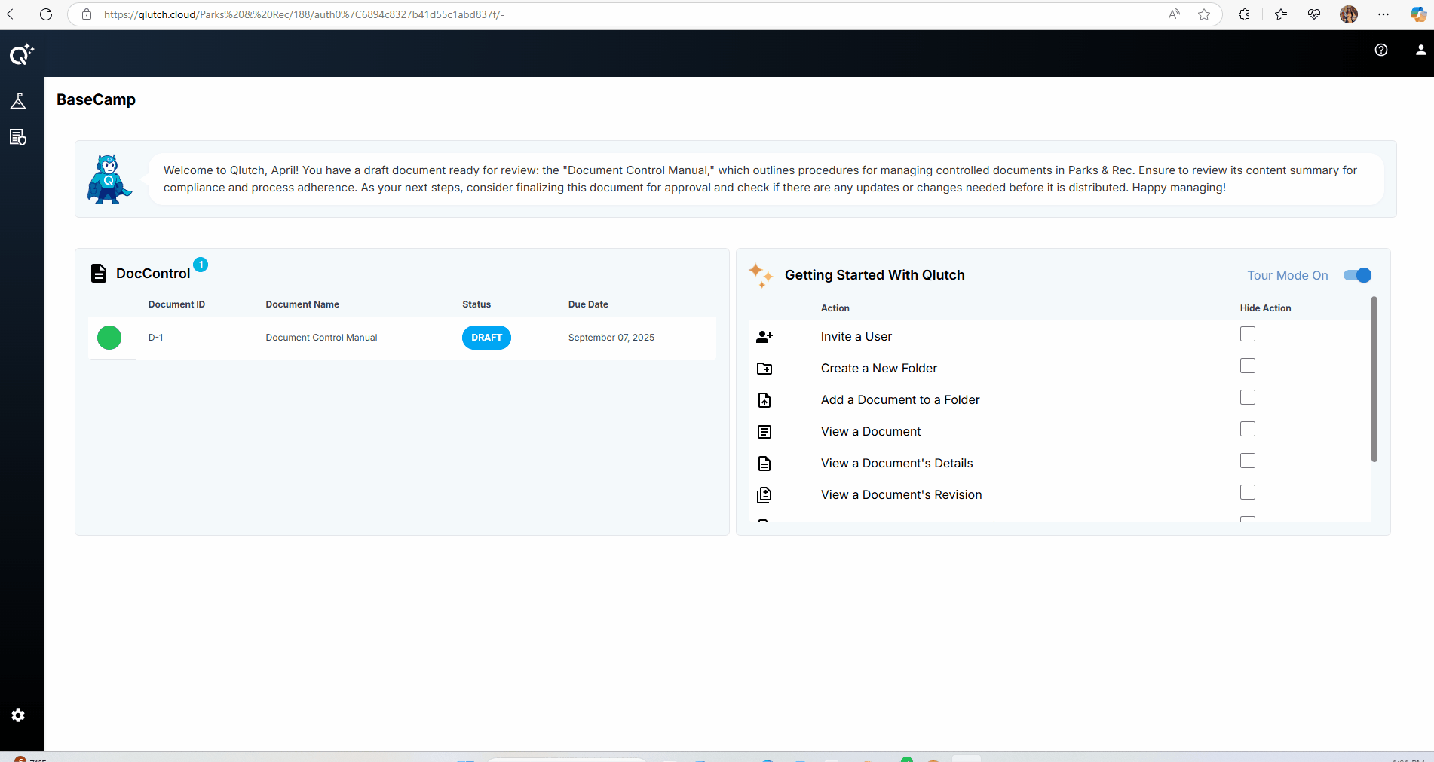Click the Document Name column header
The height and width of the screenshot is (762, 1434).
(x=302, y=304)
